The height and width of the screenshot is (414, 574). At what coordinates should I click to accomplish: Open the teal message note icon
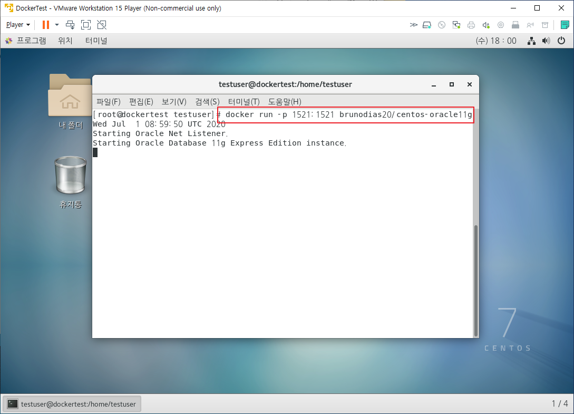point(565,25)
